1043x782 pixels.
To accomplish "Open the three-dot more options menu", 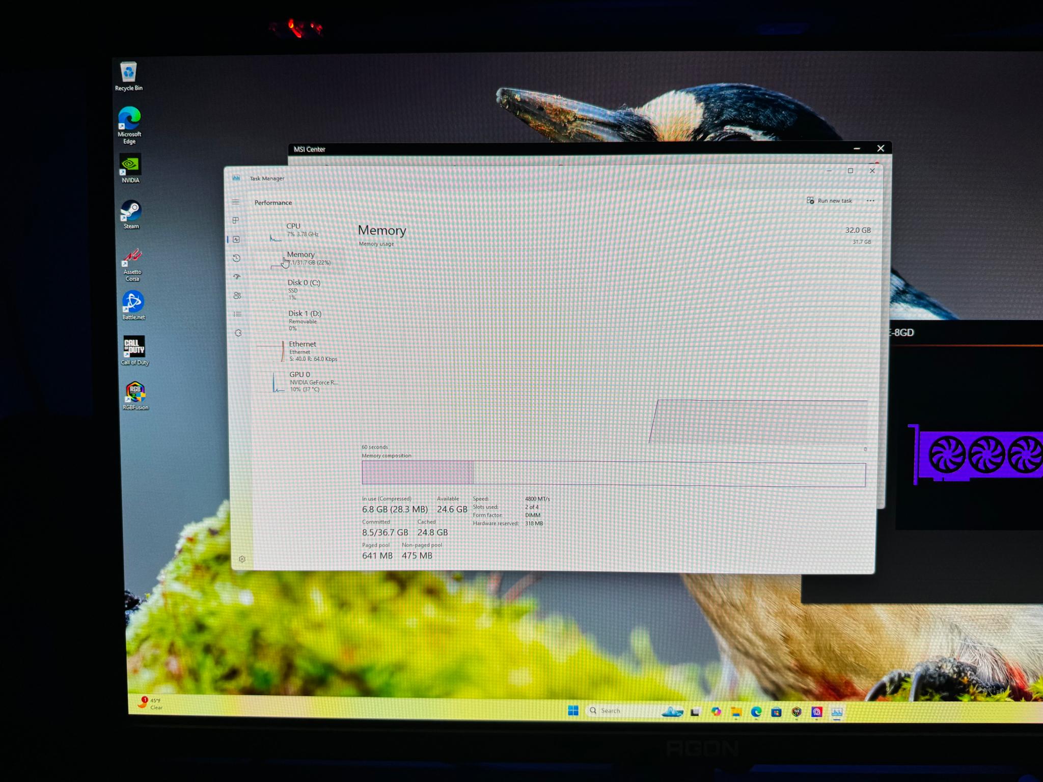I will (x=870, y=201).
